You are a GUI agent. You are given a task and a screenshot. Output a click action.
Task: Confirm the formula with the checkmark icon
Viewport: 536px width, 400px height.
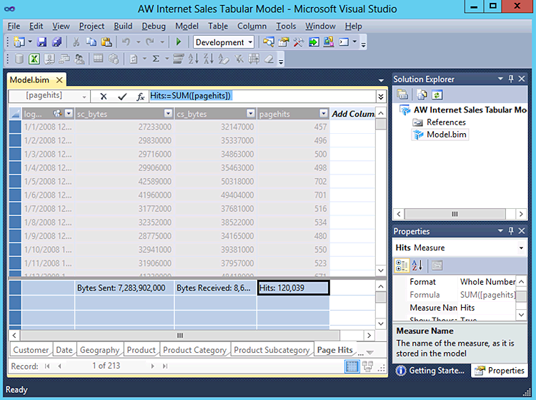(x=122, y=96)
